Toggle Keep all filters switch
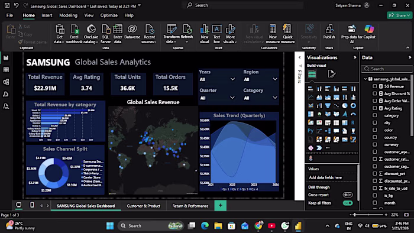Viewport: 414px width, 233px height. coord(348,203)
